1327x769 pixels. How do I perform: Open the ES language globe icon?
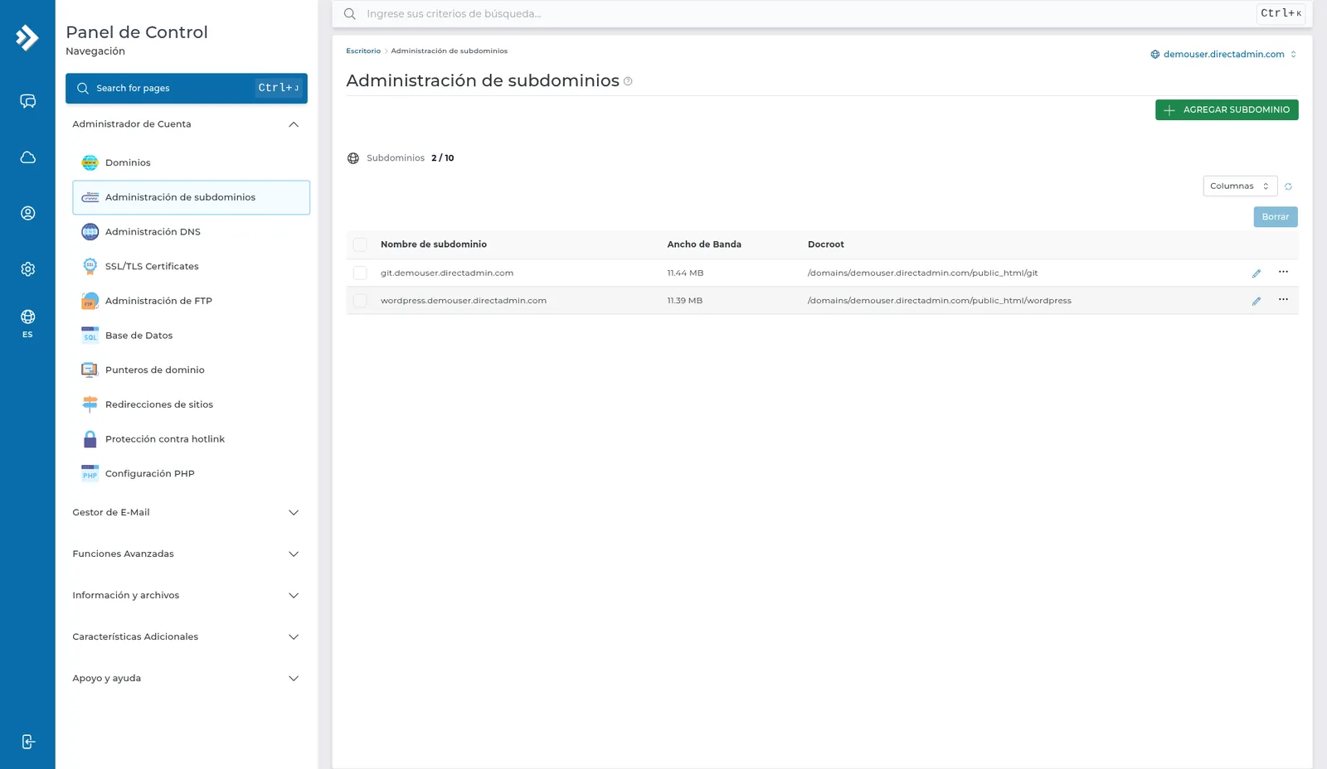[x=27, y=322]
